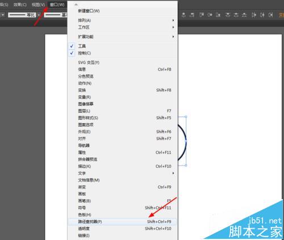Open the 画板 panel
This screenshot has width=284, height=240.
pos(123,194)
